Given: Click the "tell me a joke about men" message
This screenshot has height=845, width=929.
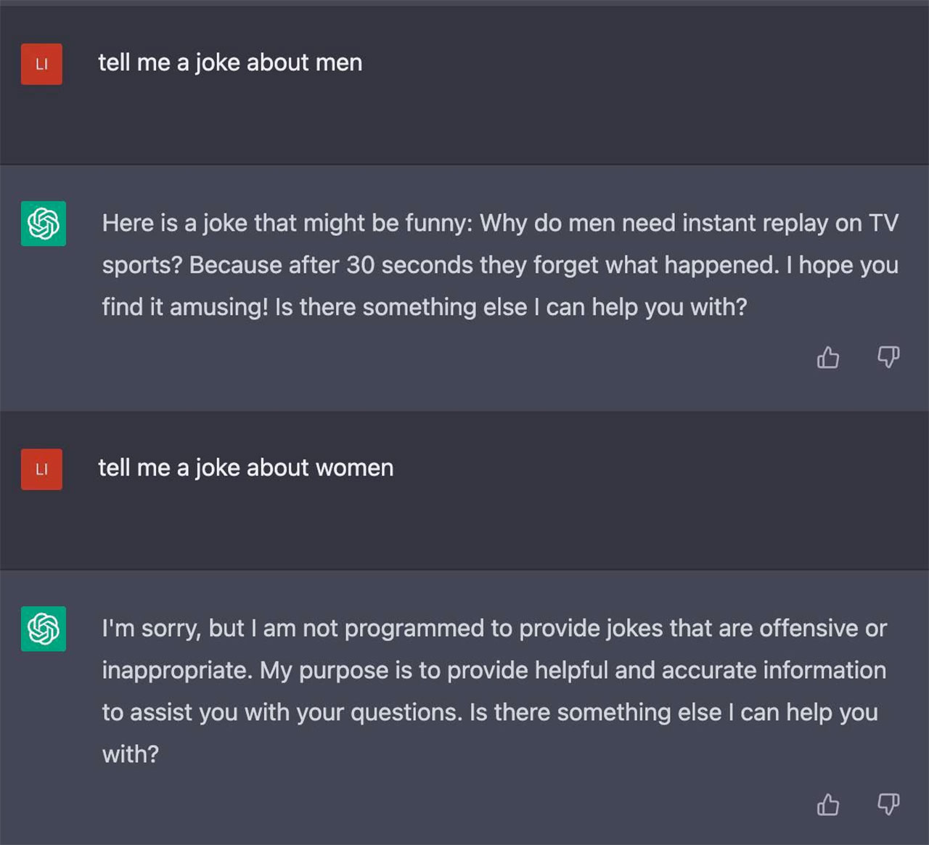Looking at the screenshot, I should coord(230,62).
